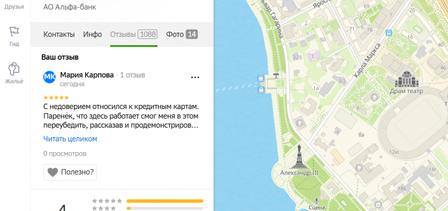Viewport: 448px width, 211px height.
Task: Select the Александр III monument icon
Action: point(299,156)
